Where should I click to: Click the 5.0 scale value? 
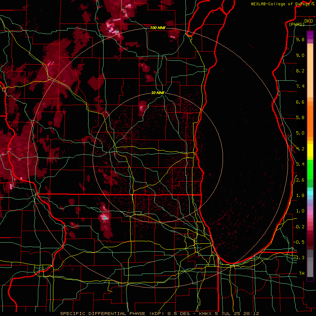coord(300,133)
